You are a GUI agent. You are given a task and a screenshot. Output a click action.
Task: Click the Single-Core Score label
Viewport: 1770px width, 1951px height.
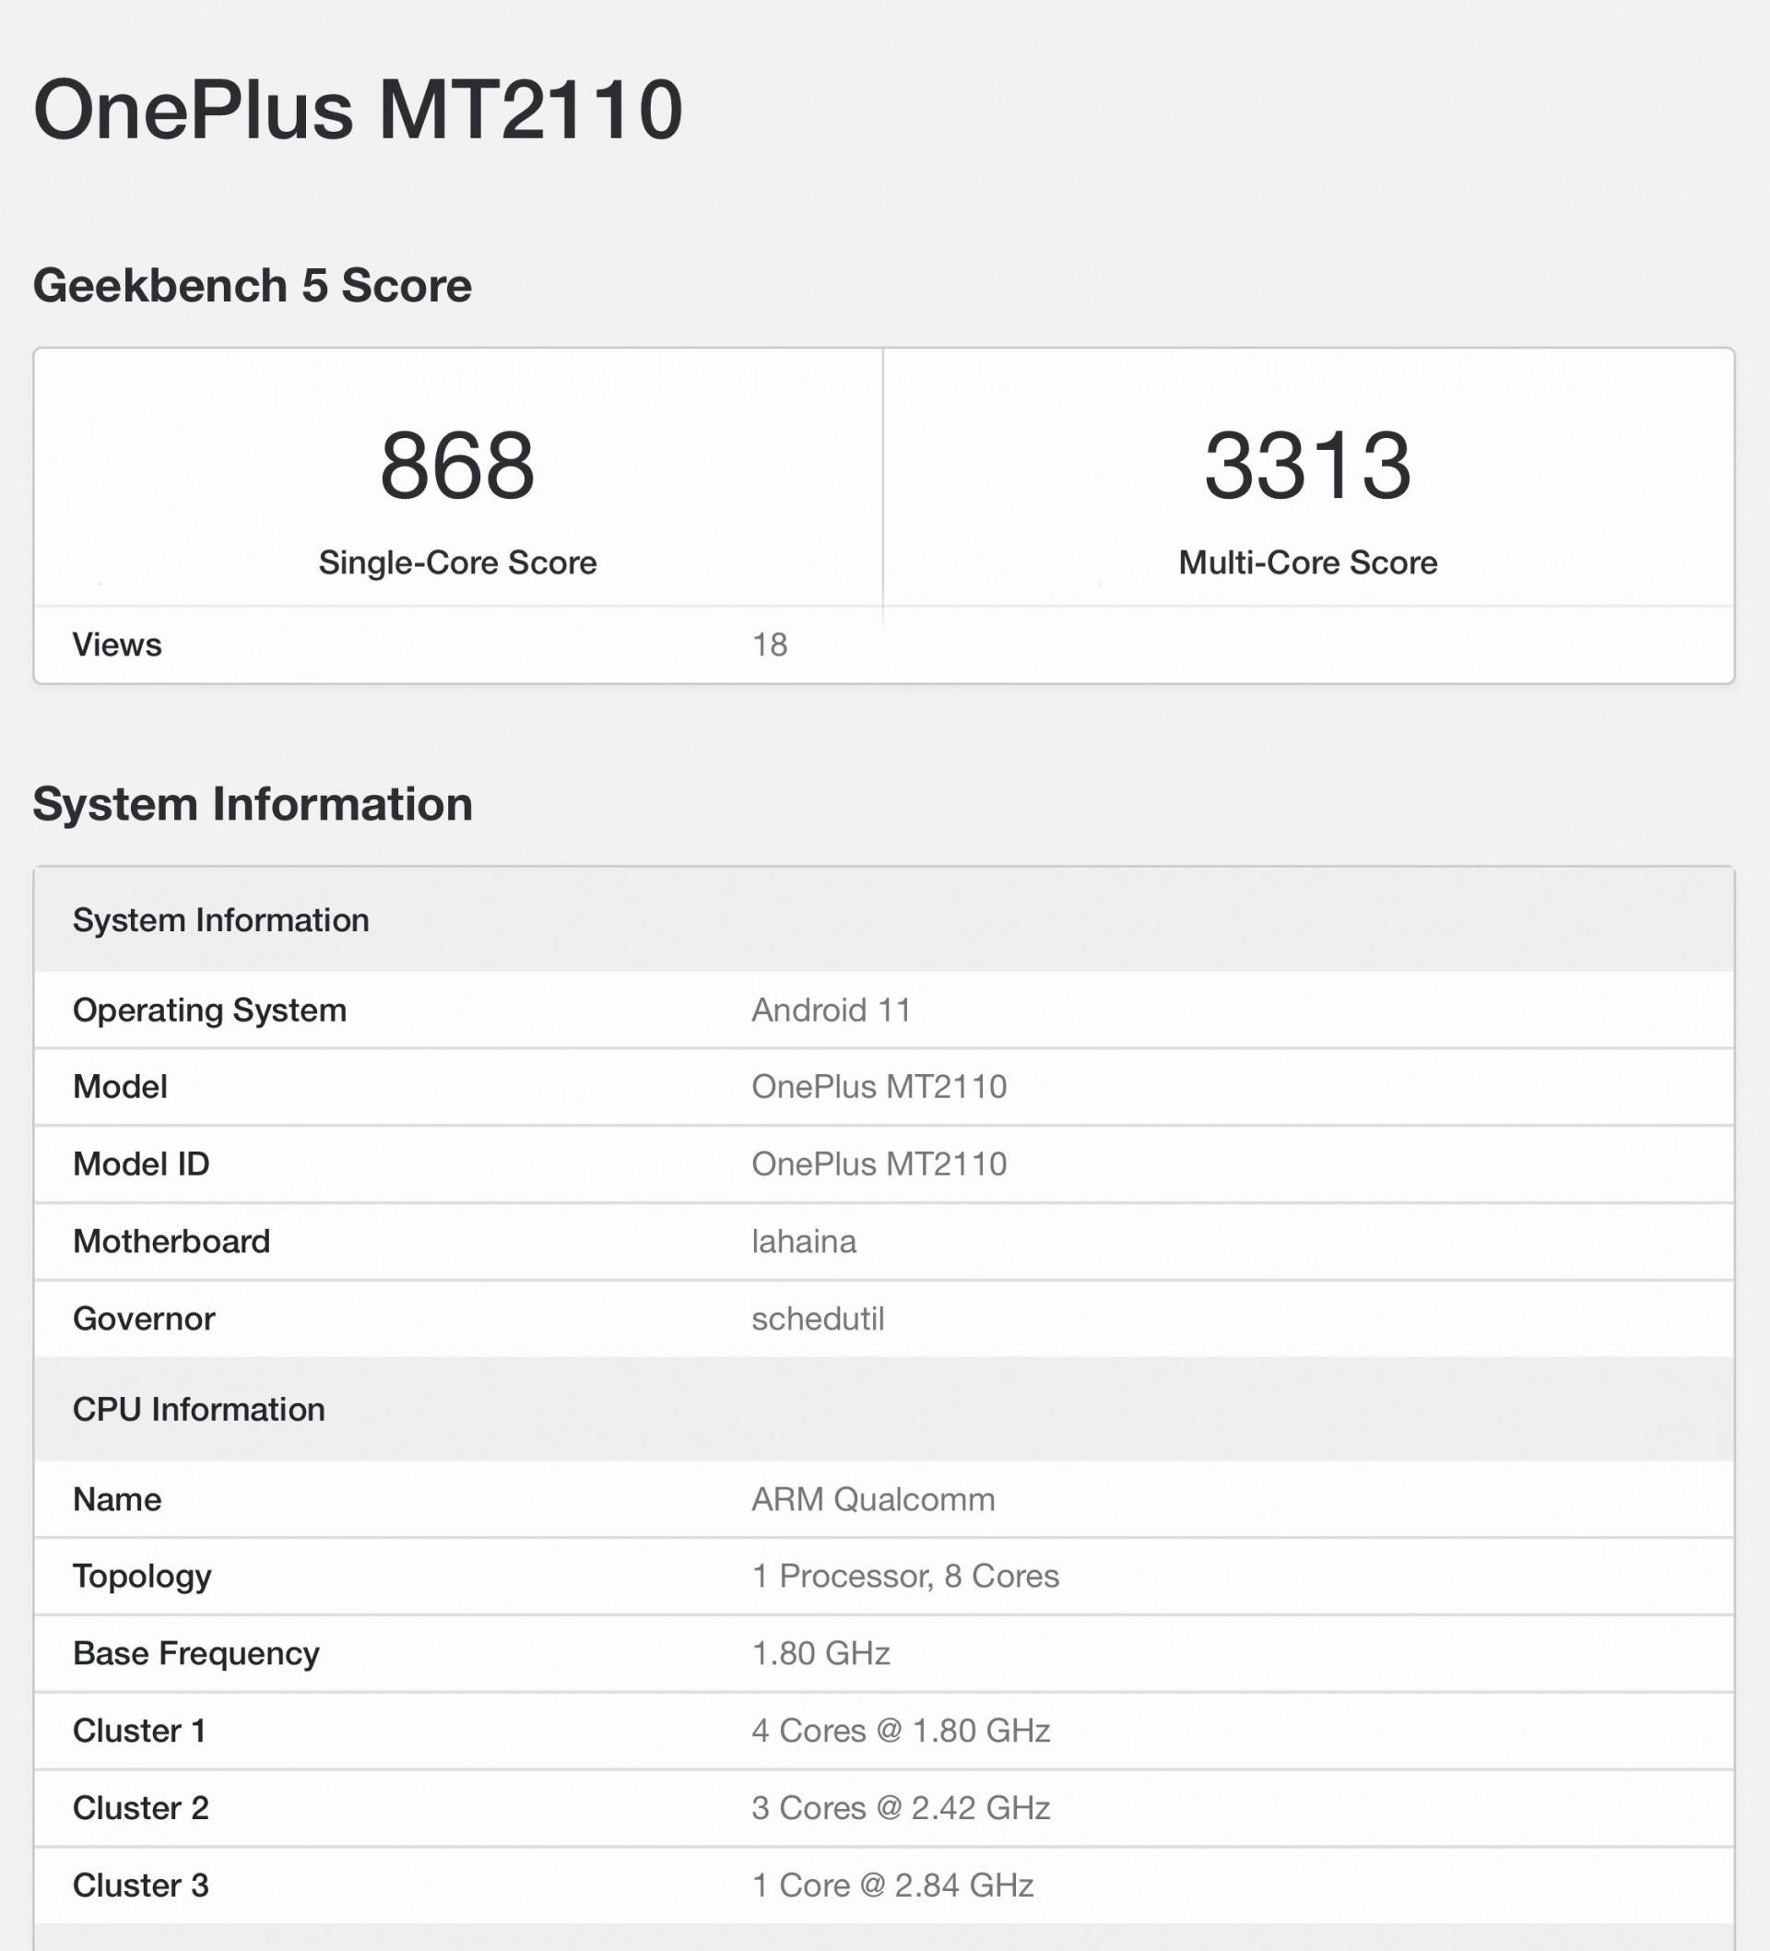(458, 562)
